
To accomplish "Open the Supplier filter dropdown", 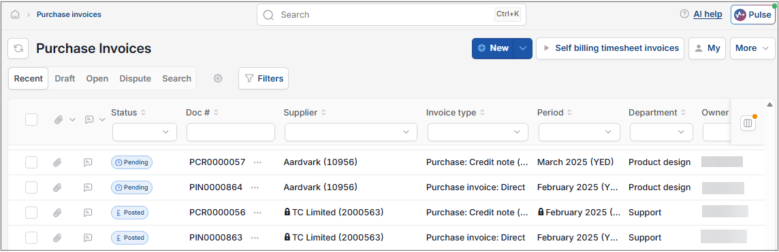I will tap(351, 132).
